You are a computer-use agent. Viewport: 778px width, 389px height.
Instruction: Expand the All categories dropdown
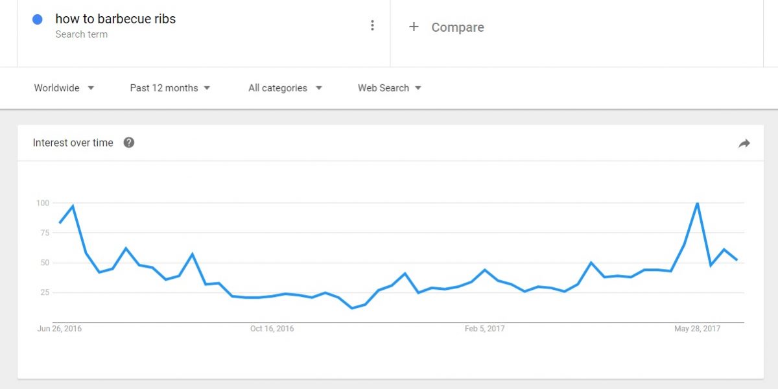pyautogui.click(x=285, y=88)
